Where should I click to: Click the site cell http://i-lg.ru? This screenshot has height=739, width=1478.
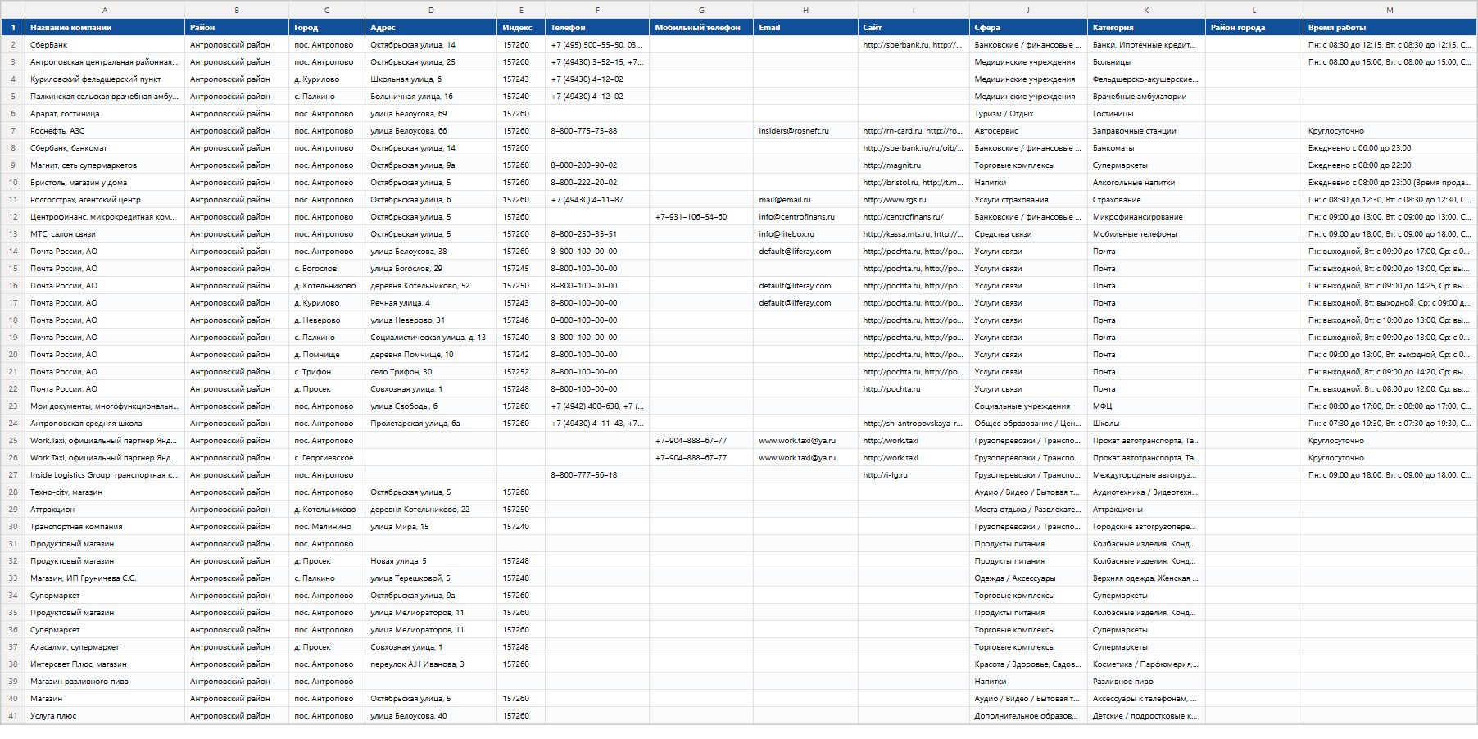(x=914, y=475)
